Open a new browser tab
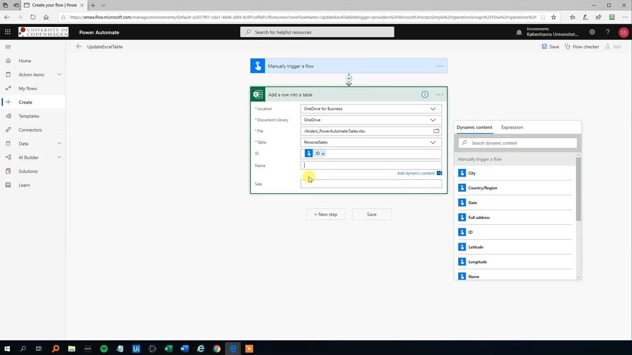Viewport: 632px width, 355px height. pos(93,5)
